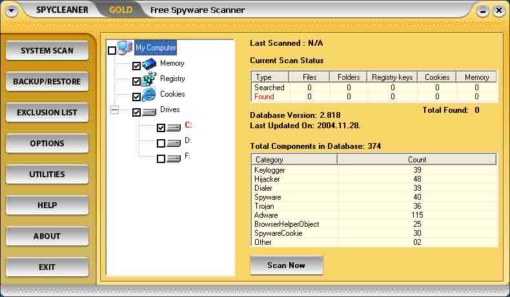Open the Exclusion List section

(x=47, y=112)
